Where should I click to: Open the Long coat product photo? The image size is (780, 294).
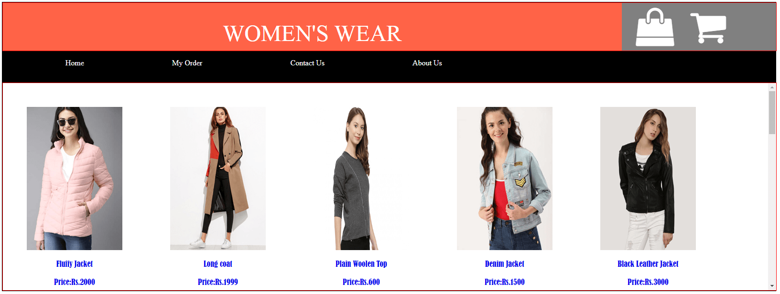[x=218, y=178]
